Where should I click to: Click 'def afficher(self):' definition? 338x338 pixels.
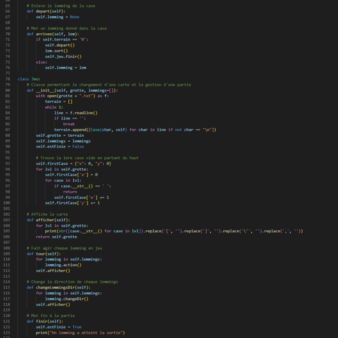48,220
